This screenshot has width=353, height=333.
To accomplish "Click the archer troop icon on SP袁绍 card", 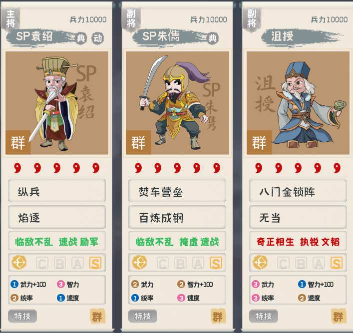I will point(19,263).
